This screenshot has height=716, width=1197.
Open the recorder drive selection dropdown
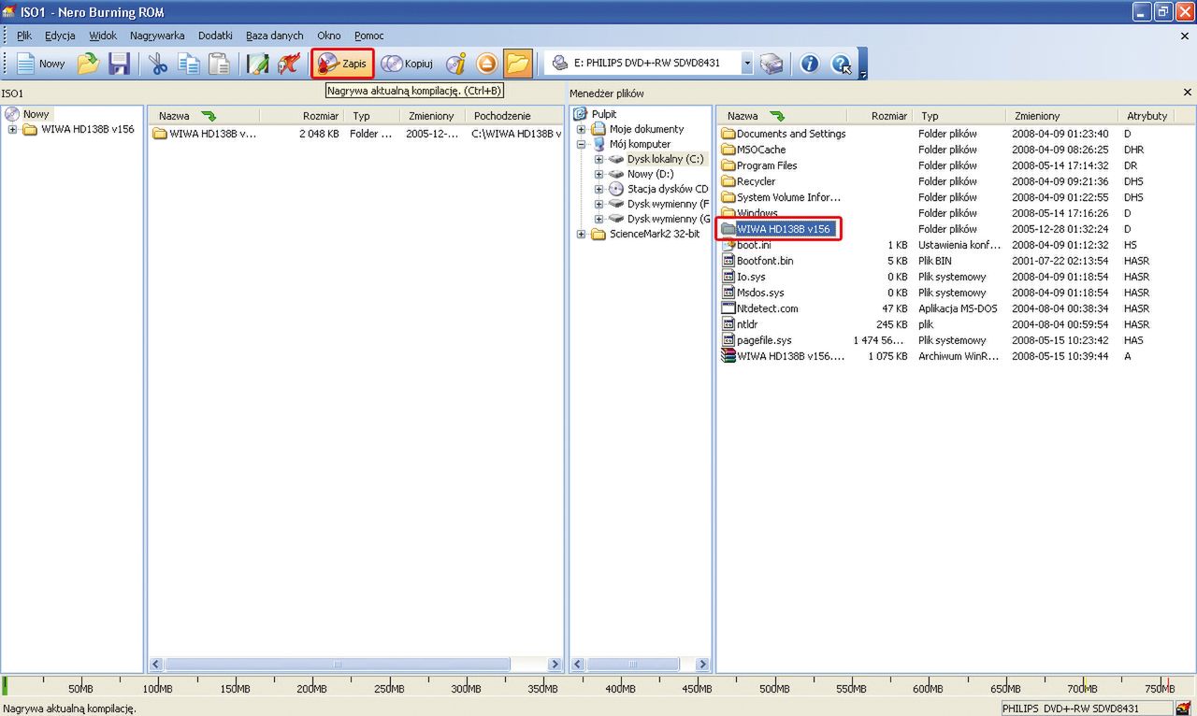747,64
